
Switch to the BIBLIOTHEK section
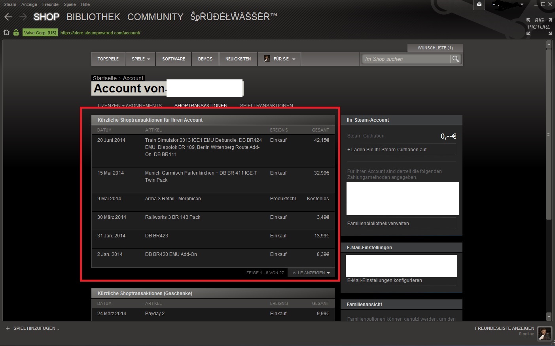93,17
